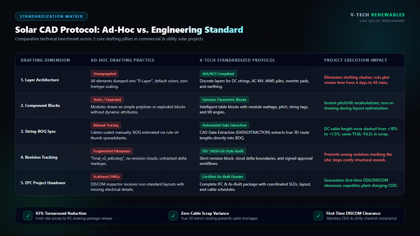Select the 3. String-BOQ Sync row label
The width and height of the screenshot is (420, 236).
38,131
